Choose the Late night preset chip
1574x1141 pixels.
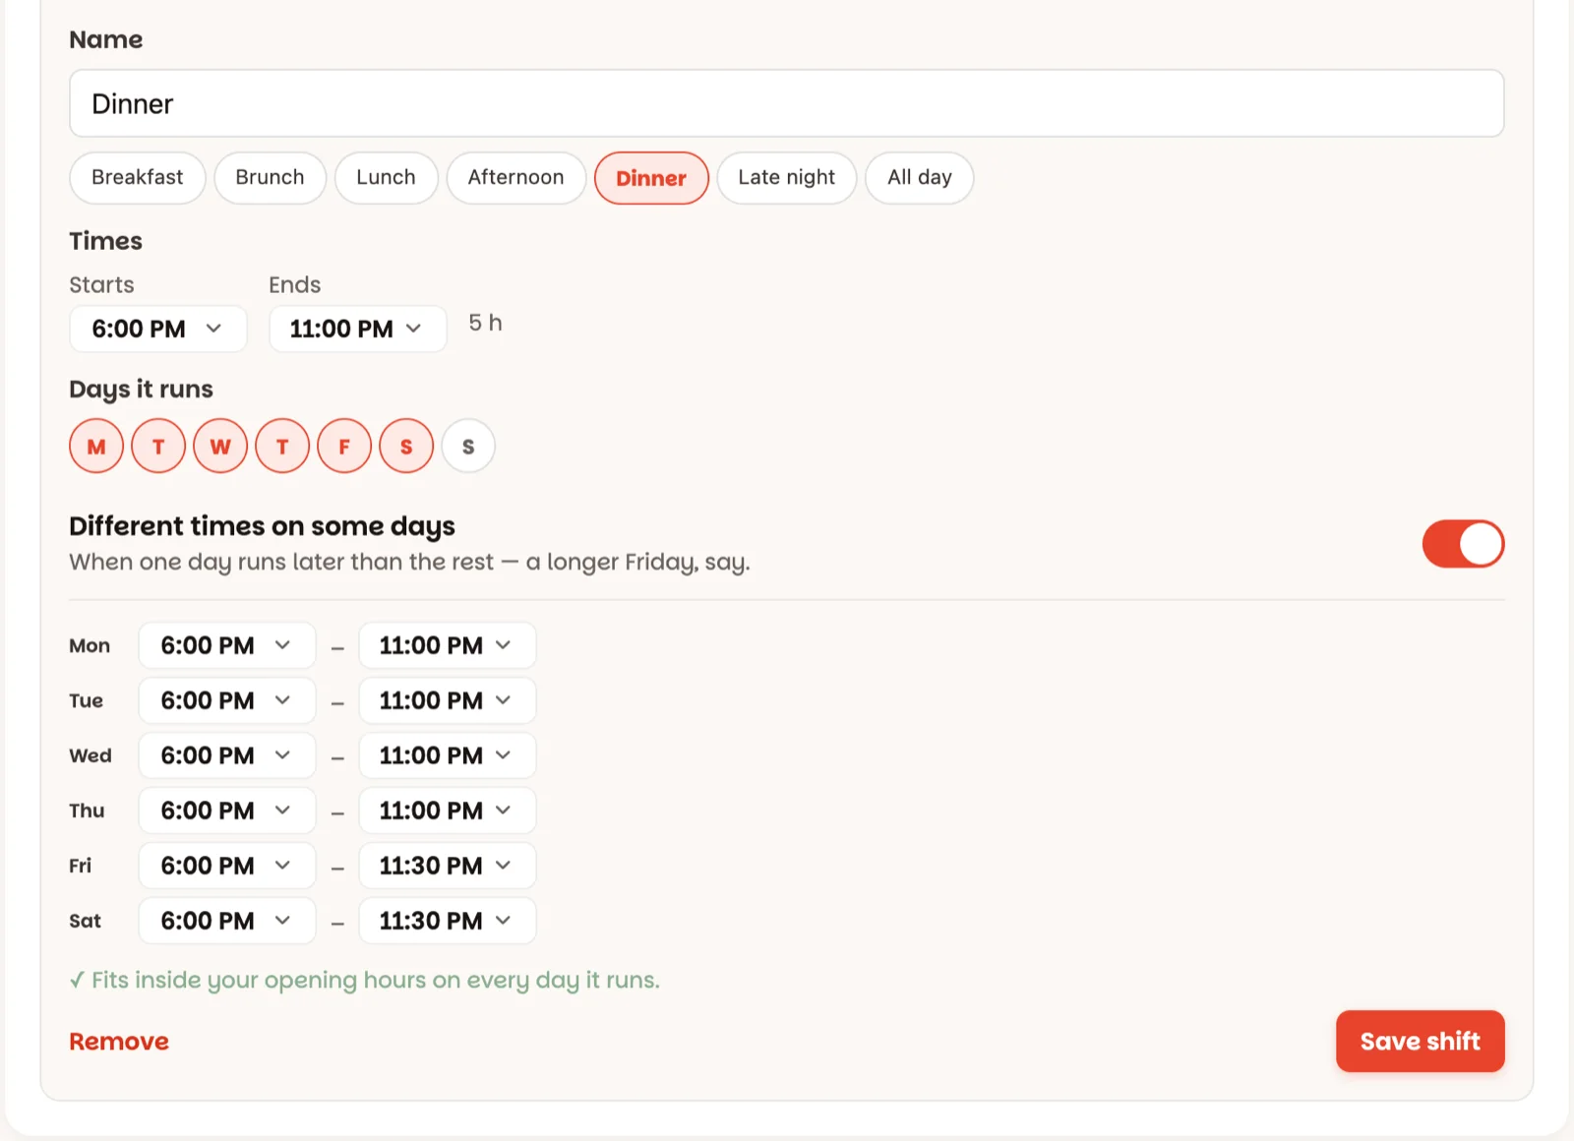787,178
